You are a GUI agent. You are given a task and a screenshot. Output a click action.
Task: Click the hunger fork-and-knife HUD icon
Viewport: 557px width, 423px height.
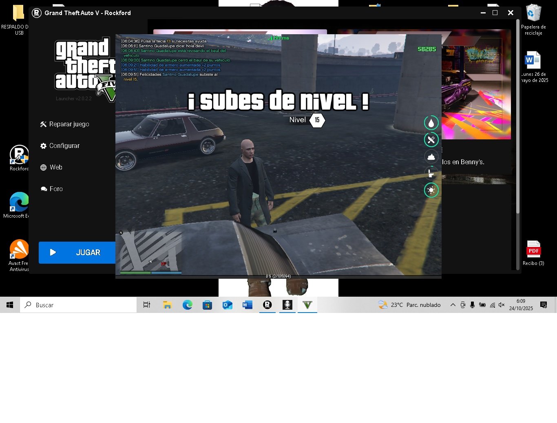tap(431, 140)
